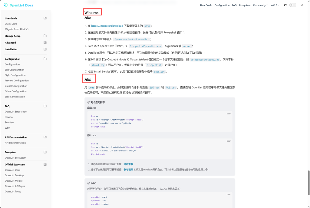Viewport: 310px width, 208px height.
Task: Click the 脚本下载 script download link
Action: click(x=128, y=164)
